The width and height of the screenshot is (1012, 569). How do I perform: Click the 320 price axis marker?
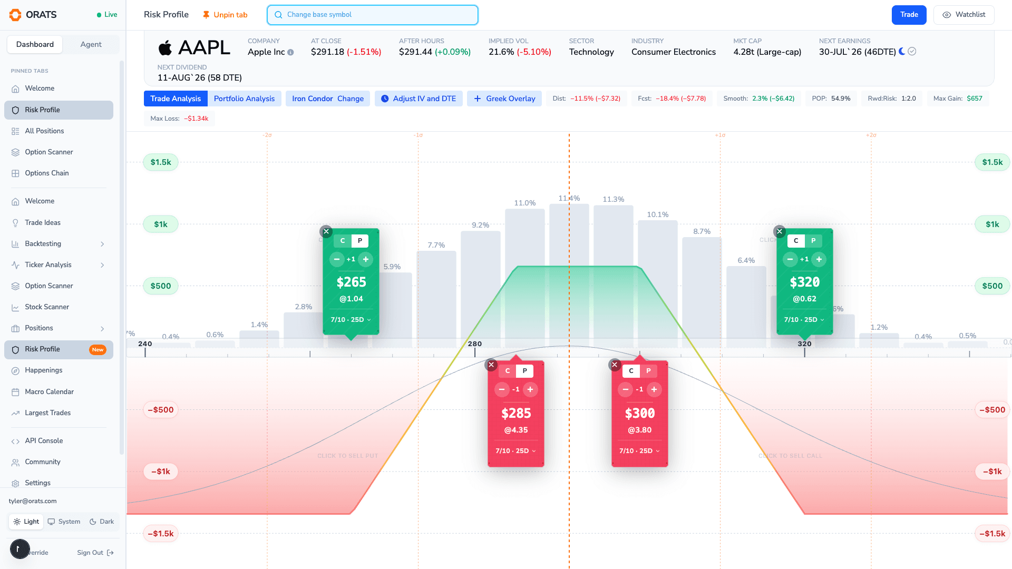(x=804, y=344)
